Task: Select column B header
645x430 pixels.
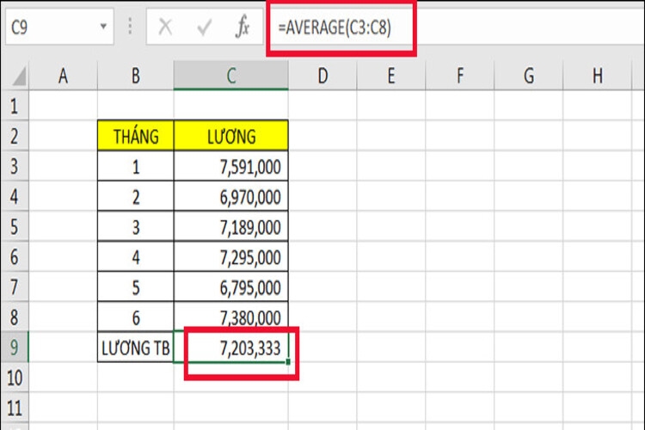Action: (135, 76)
